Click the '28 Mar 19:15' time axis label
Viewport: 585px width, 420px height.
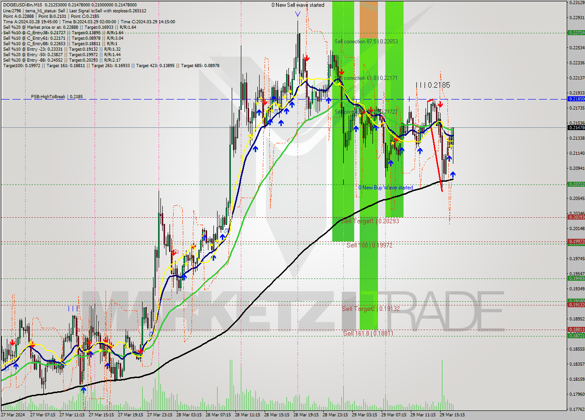click(306, 415)
